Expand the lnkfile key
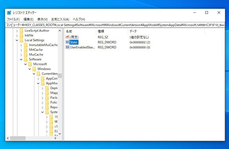 pos(17,36)
